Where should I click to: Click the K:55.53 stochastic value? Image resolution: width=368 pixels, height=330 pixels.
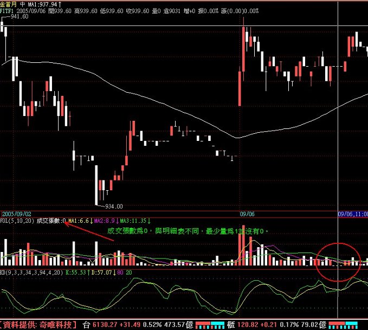[x=78, y=273]
